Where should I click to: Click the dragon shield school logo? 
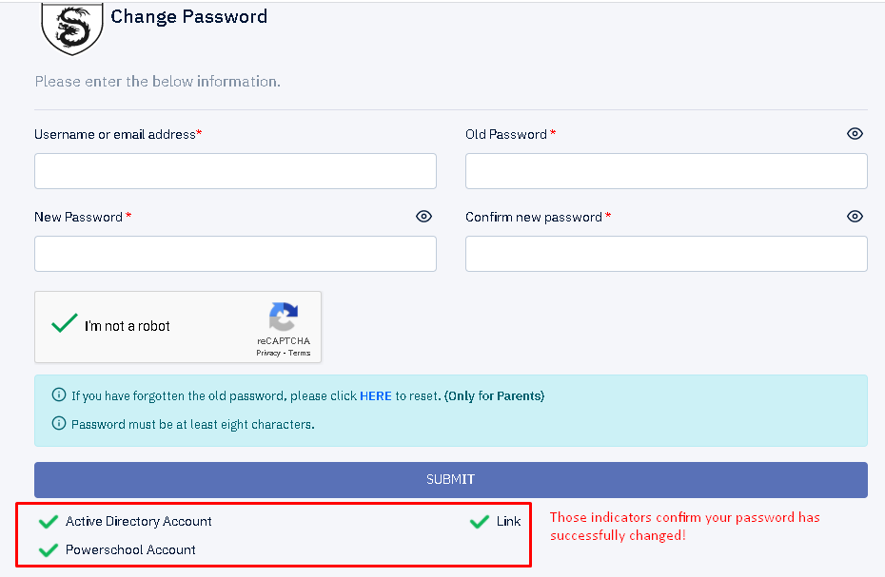[x=71, y=29]
